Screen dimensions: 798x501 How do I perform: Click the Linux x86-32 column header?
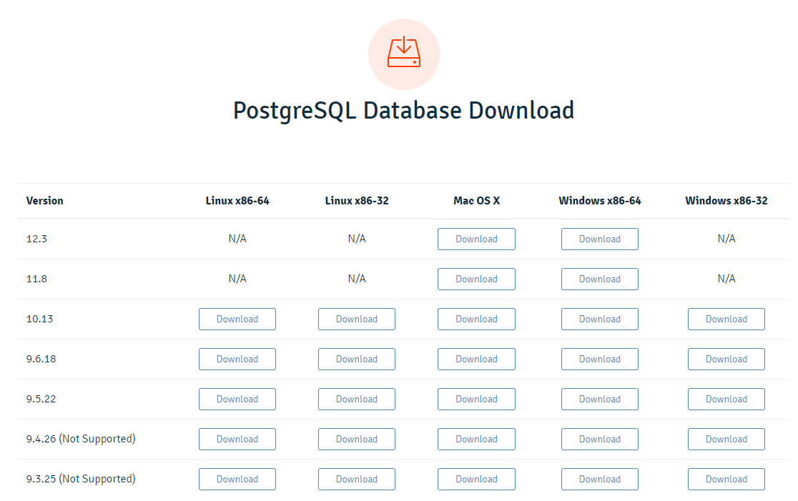357,200
